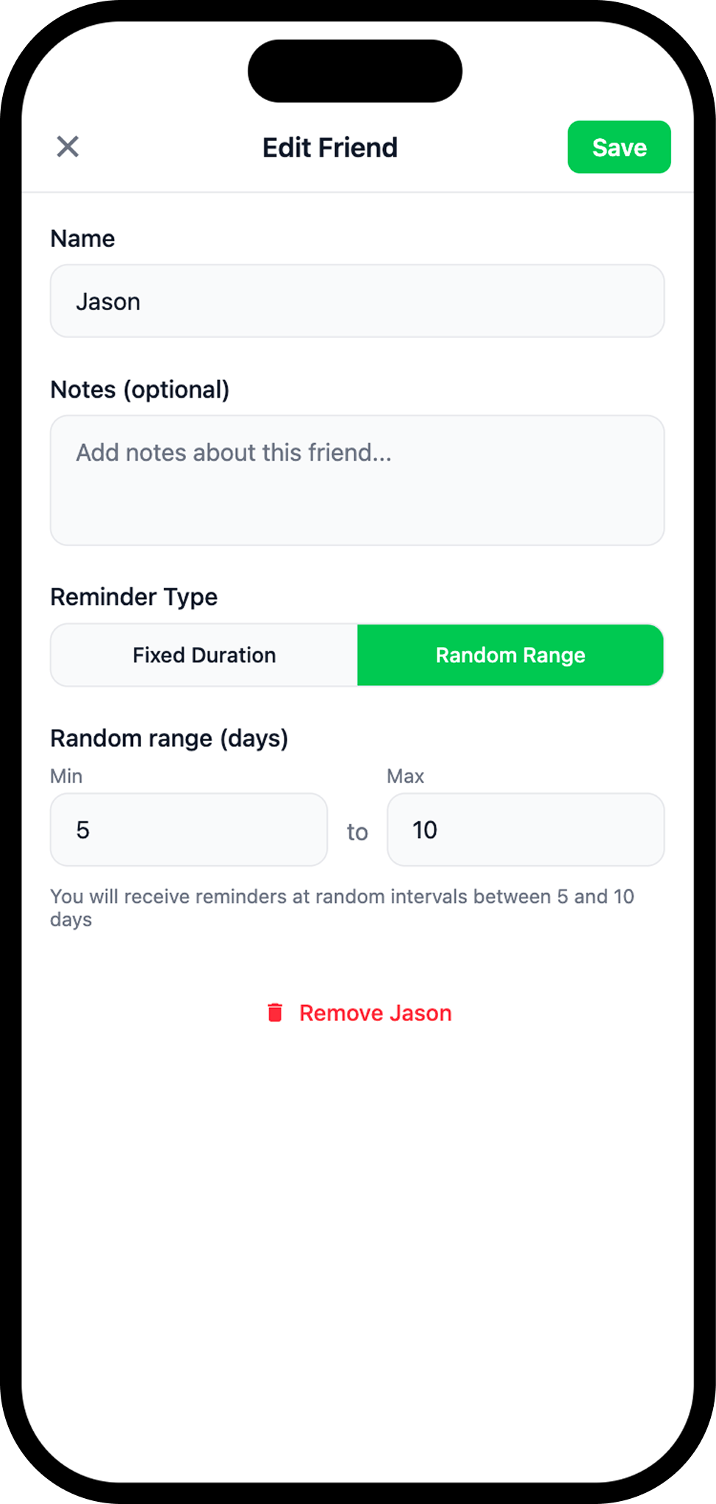The image size is (716, 1504).
Task: Close the Edit Friend screen
Action: tap(68, 147)
